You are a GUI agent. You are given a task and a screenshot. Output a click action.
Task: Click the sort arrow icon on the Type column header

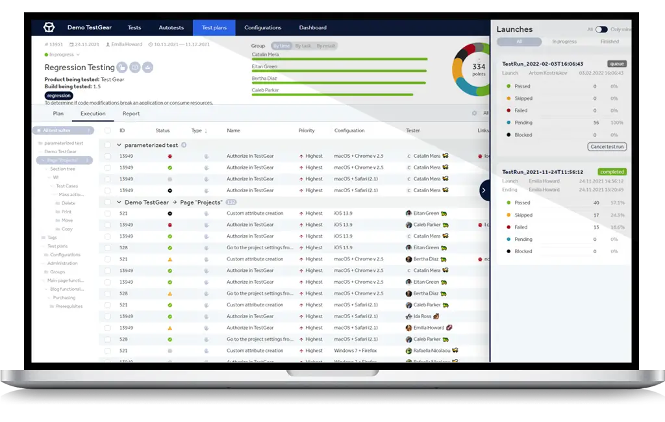206,130
